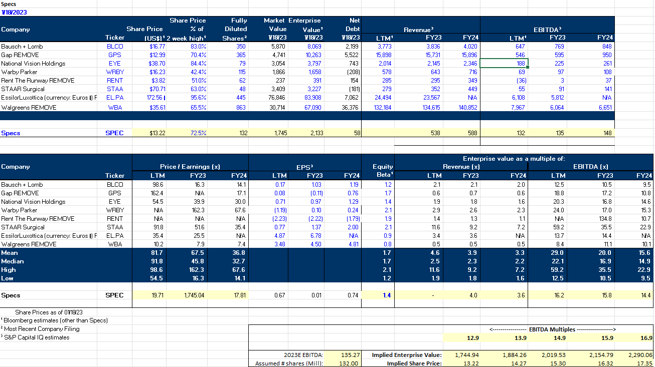This screenshot has width=655, height=367.
Task: Click implied share price 17.35
Action: (x=645, y=363)
